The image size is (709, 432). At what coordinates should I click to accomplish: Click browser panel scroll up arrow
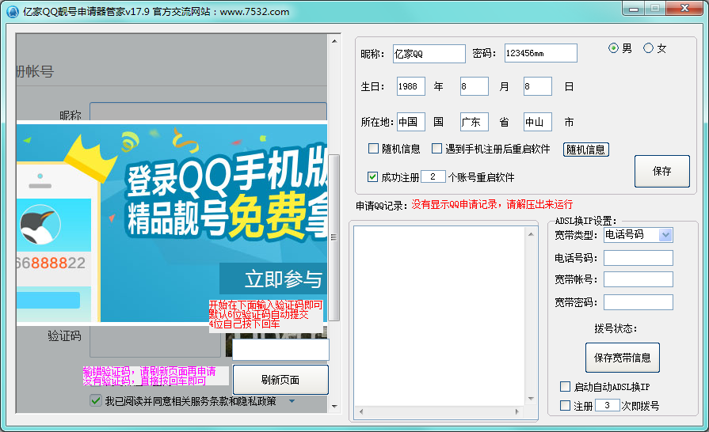click(x=334, y=41)
